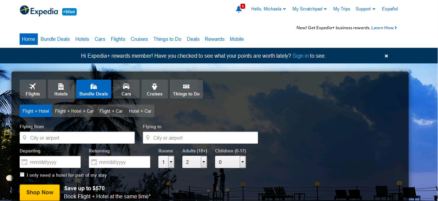Select the Hotels tab with the building icon

tap(61, 89)
